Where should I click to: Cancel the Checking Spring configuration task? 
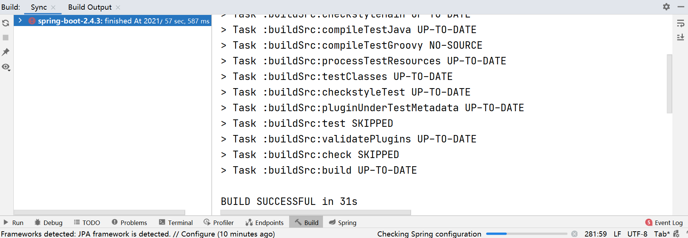[575, 234]
